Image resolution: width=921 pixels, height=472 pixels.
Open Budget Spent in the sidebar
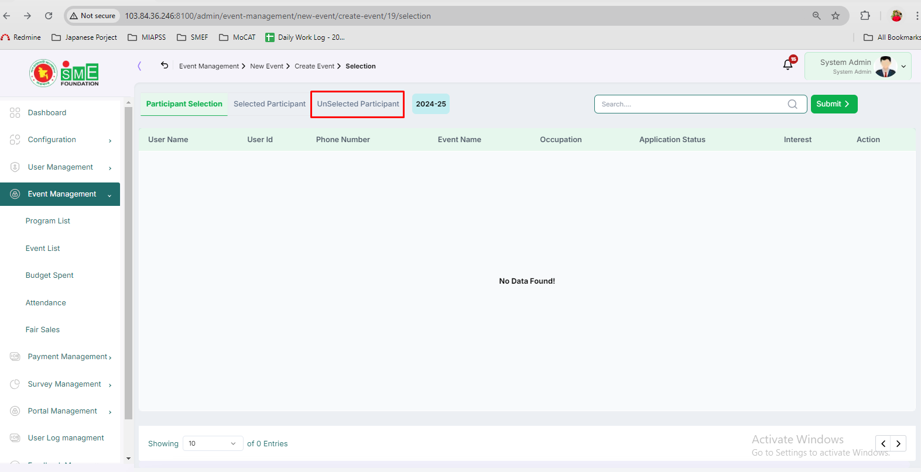point(50,275)
